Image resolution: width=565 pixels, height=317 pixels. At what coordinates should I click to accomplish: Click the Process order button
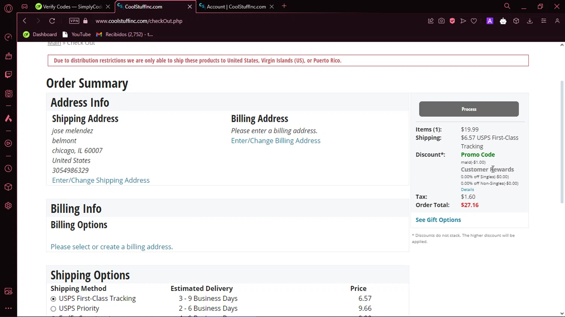point(469,109)
